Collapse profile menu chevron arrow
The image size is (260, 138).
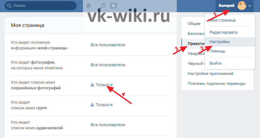250,6
